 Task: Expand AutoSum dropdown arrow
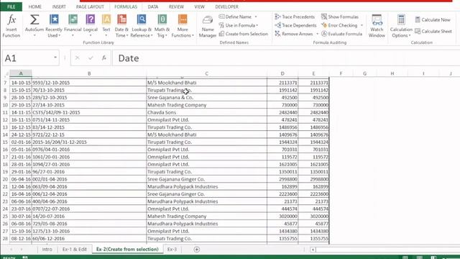tap(34, 35)
